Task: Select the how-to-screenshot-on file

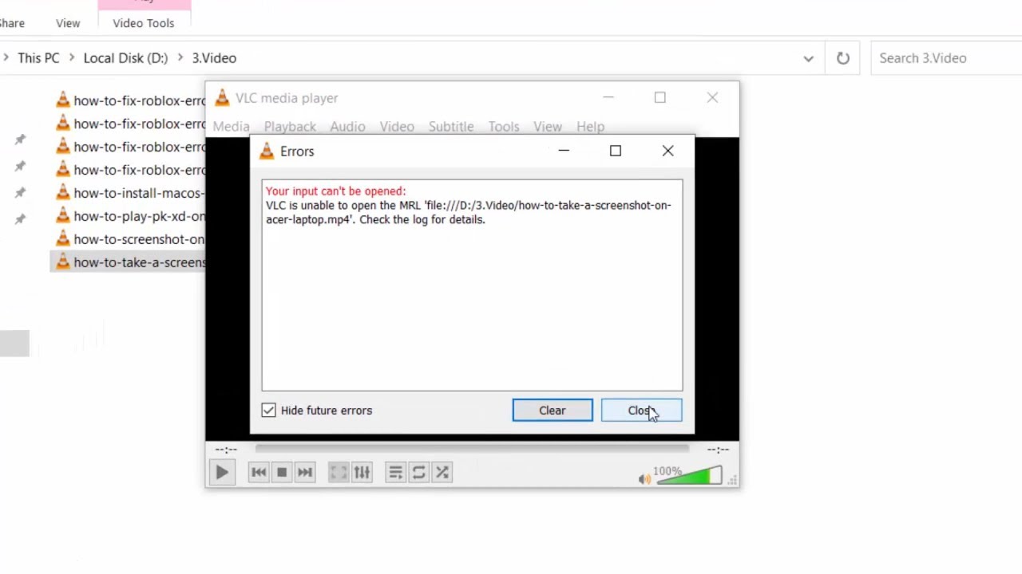Action: 130,239
